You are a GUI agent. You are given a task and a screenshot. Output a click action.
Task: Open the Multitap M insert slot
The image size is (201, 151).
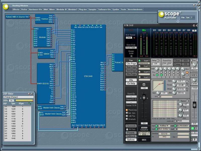(x=164, y=126)
